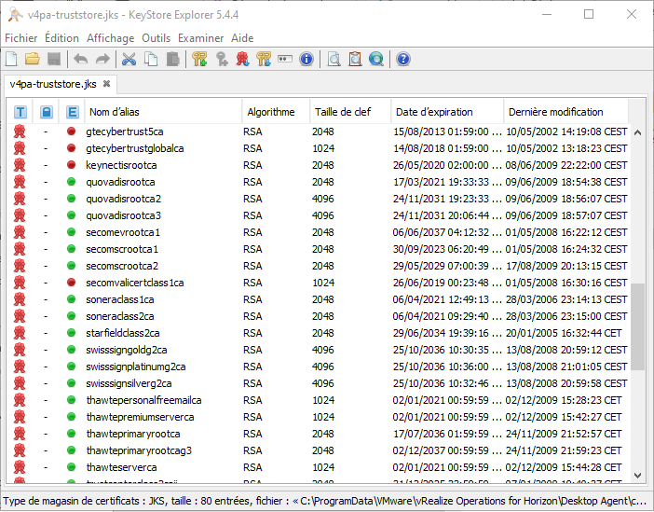Viewport: 654px width, 512px height.
Task: Click the Examine Clipboard icon
Action: coord(355,60)
